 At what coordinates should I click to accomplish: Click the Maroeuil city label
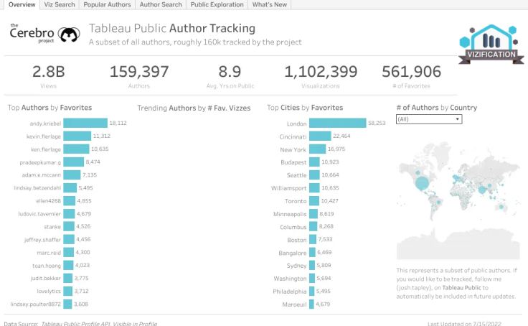tap(294, 304)
